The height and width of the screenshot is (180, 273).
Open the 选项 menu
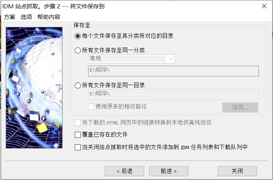click(26, 17)
